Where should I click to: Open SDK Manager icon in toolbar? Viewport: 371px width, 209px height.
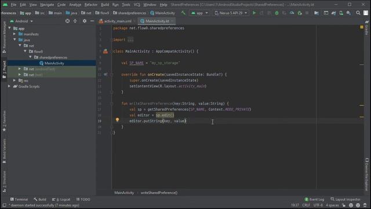click(x=348, y=13)
